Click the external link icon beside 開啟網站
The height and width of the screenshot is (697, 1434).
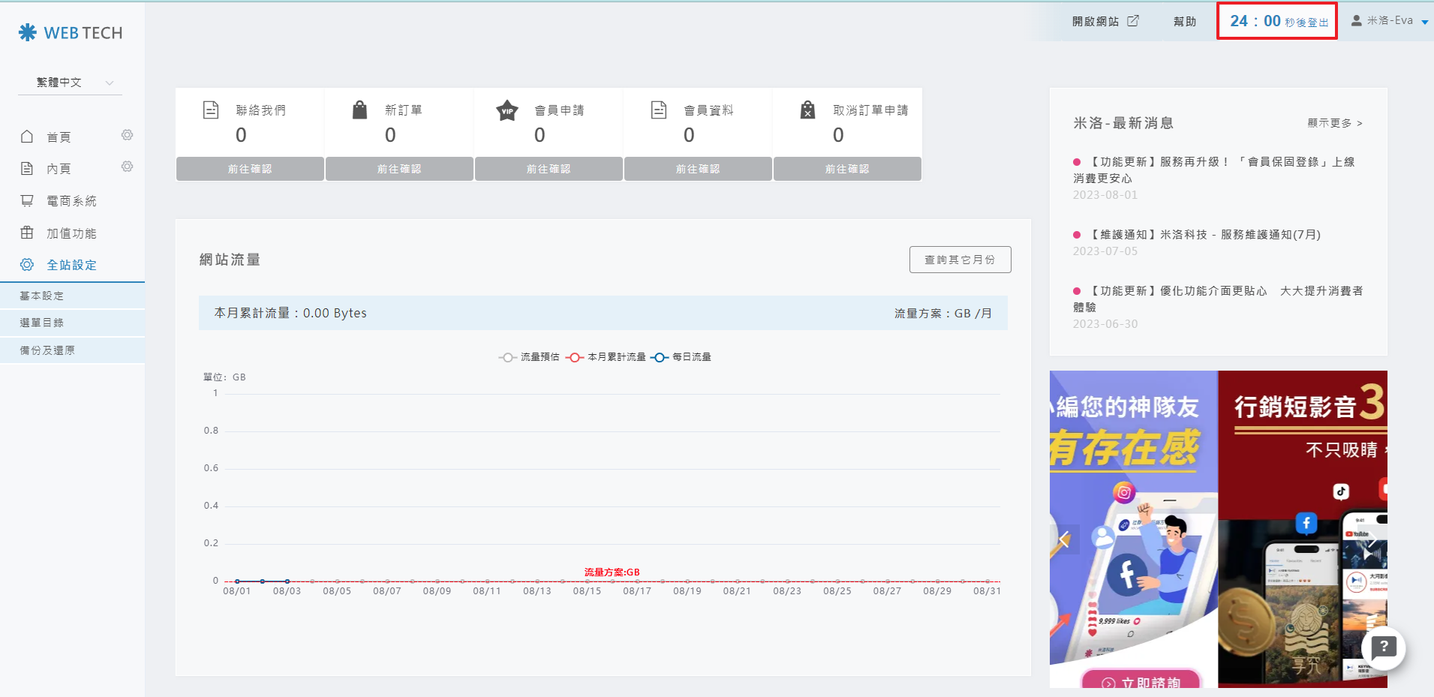pos(1133,21)
